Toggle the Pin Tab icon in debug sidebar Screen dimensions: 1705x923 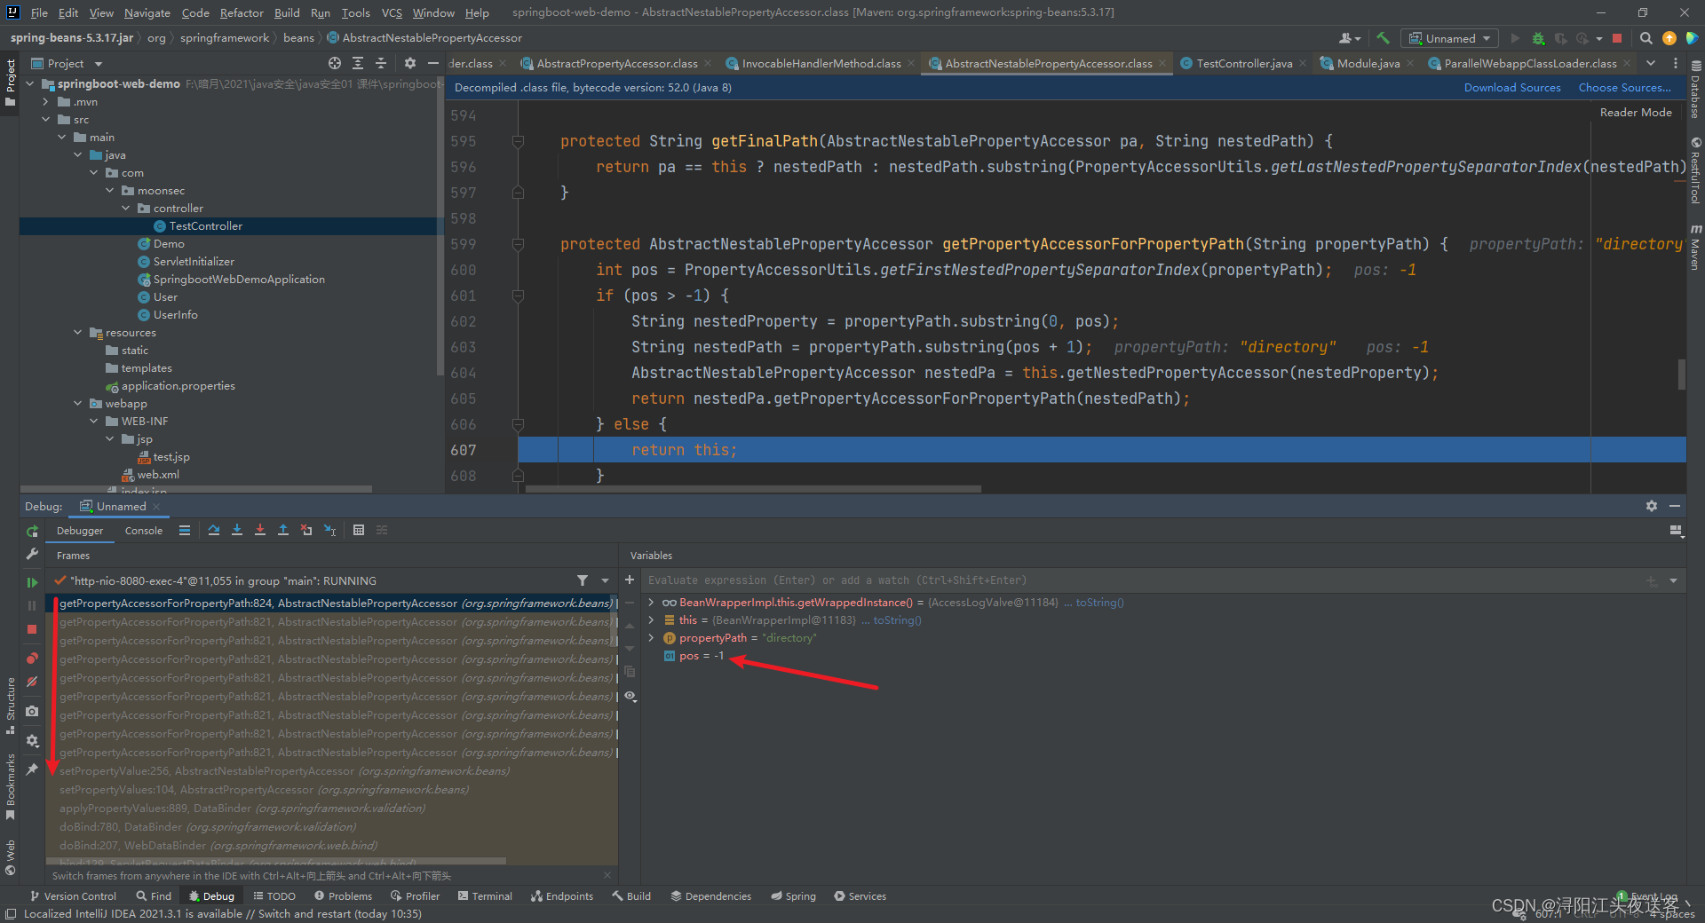pos(32,769)
